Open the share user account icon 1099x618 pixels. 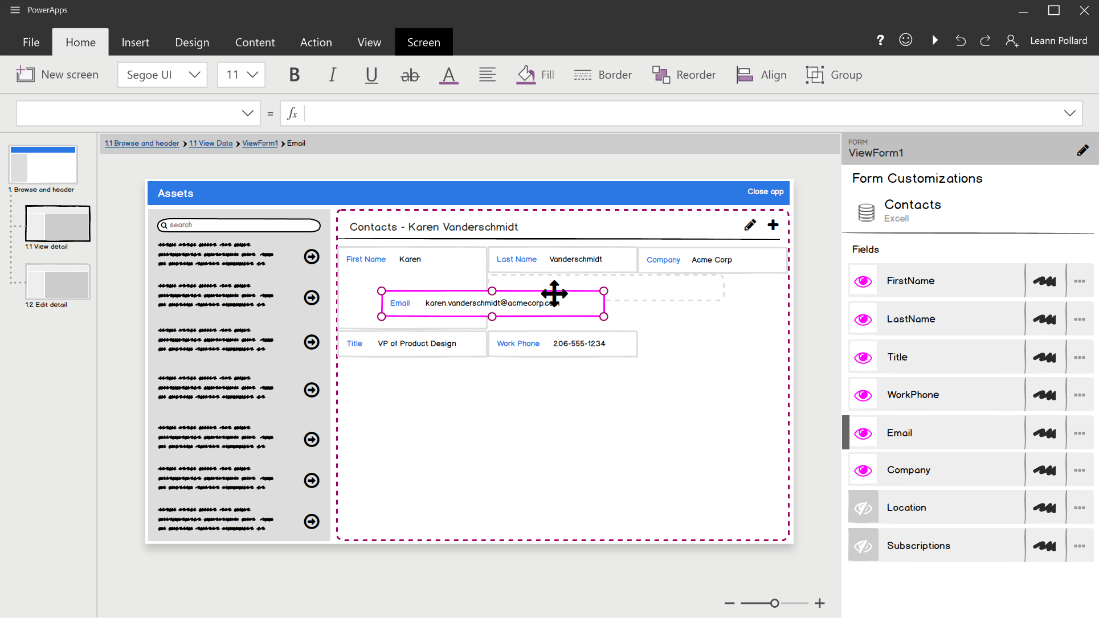click(x=1012, y=40)
